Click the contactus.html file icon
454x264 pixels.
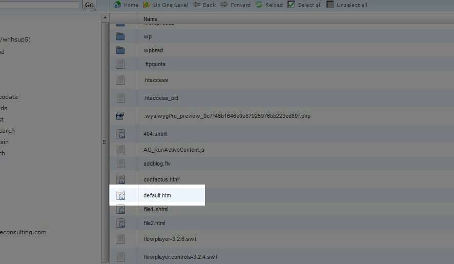121,179
